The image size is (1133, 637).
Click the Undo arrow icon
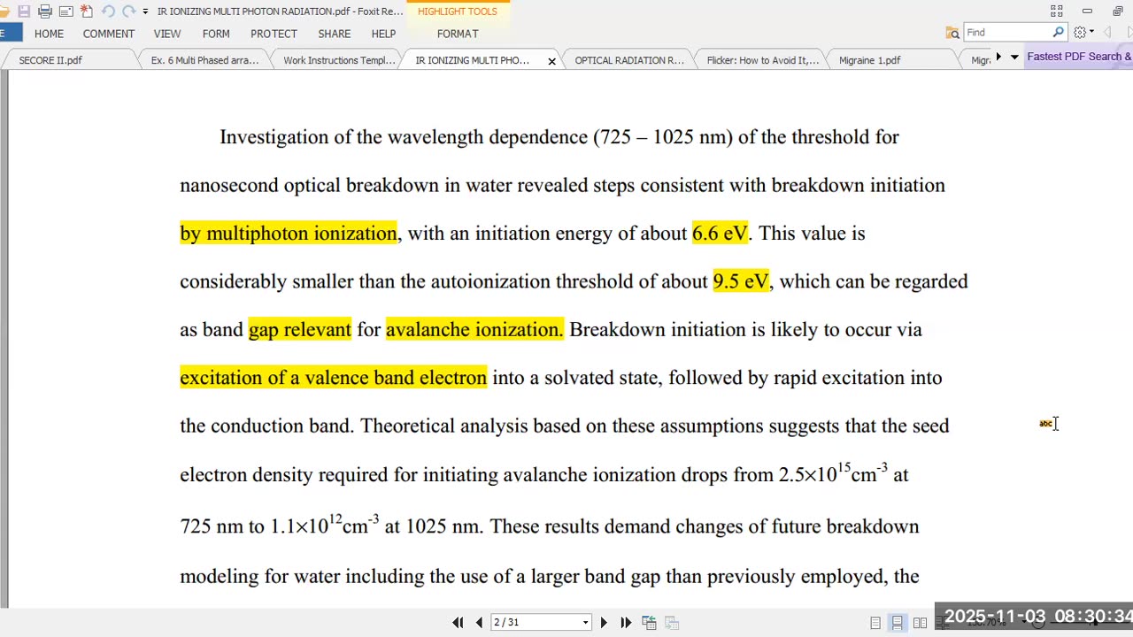click(x=108, y=12)
